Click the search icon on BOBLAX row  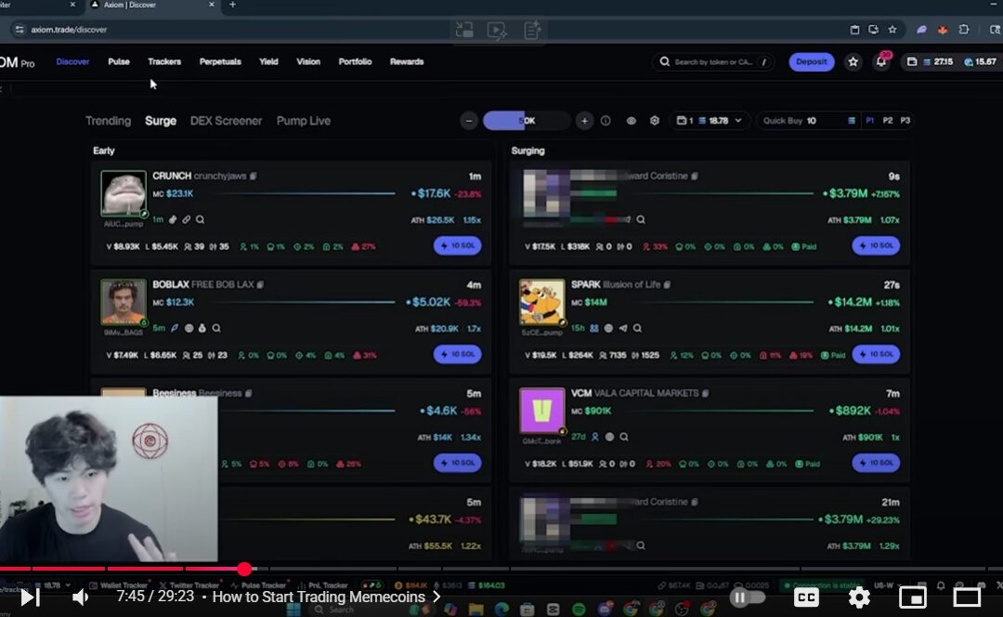(216, 328)
